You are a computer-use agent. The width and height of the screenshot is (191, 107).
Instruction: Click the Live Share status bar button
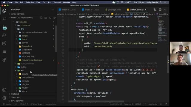[x=36, y=104]
